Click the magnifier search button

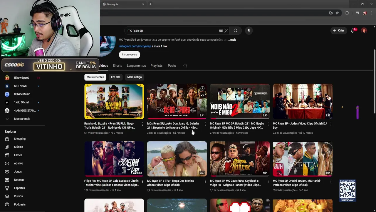pyautogui.click(x=236, y=31)
